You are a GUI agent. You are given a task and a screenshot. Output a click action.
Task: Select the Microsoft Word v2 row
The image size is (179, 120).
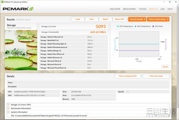[x=74, y=61]
